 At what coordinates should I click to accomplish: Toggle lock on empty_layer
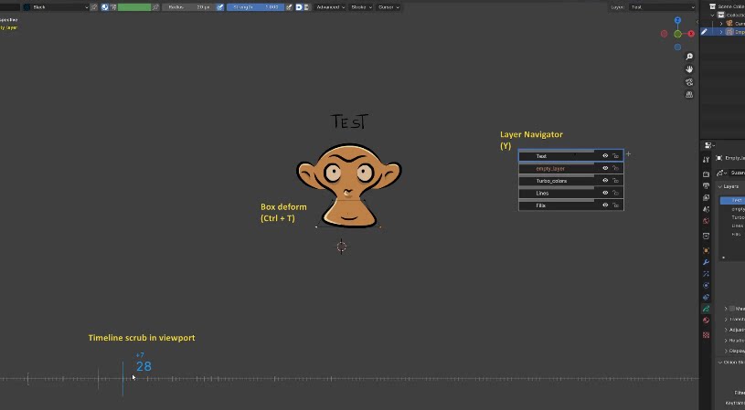click(x=616, y=168)
